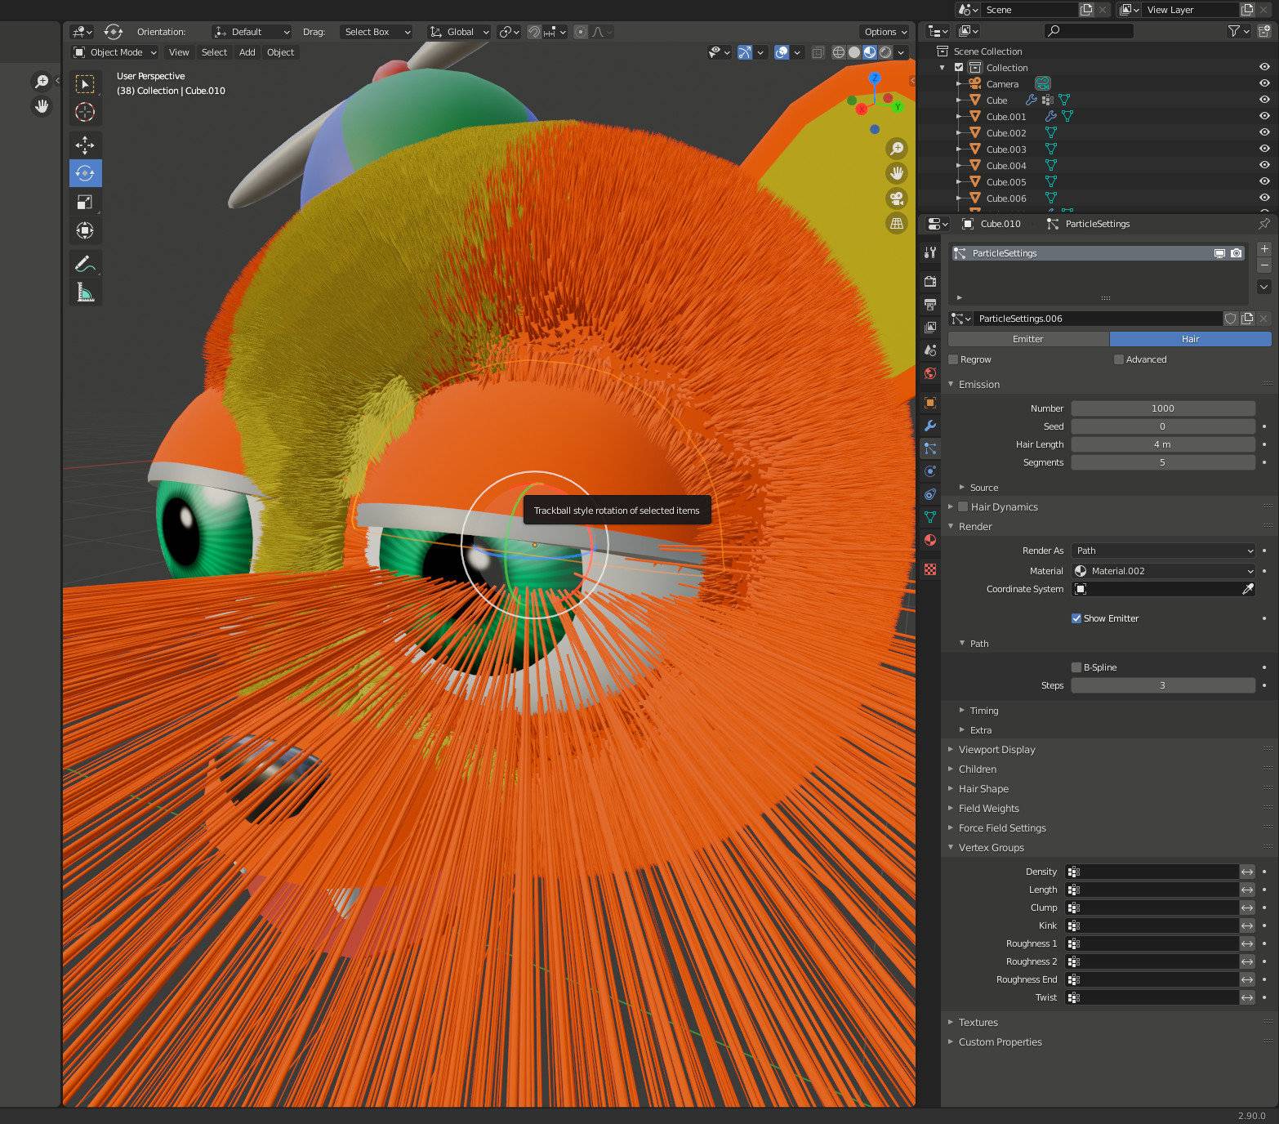Open Render properties tab
1279x1124 pixels.
[929, 281]
